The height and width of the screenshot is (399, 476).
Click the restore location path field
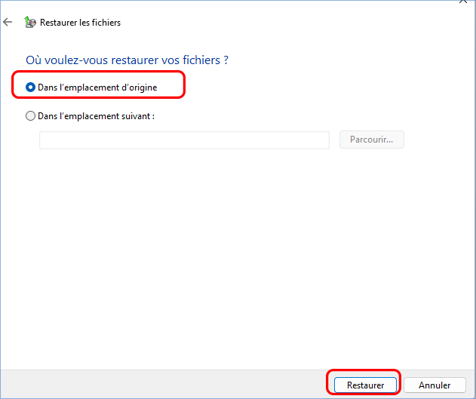[x=184, y=140]
